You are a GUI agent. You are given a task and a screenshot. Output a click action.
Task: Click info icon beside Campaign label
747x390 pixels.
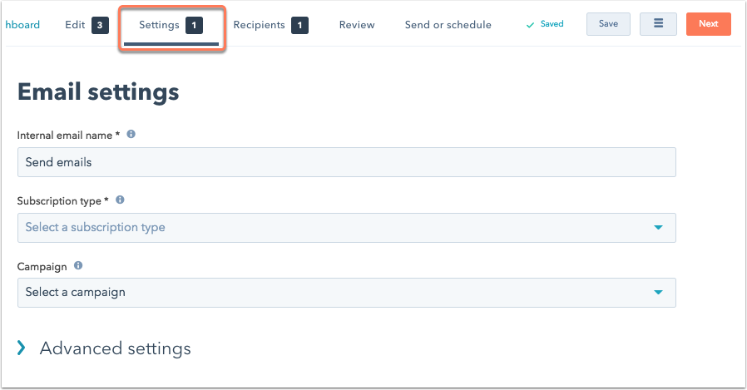click(x=78, y=266)
